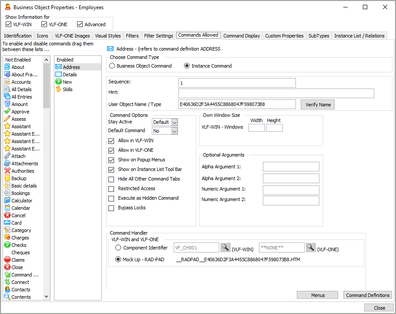The width and height of the screenshot is (396, 314).
Task: Click the Skills hand icon
Action: coord(58,89)
